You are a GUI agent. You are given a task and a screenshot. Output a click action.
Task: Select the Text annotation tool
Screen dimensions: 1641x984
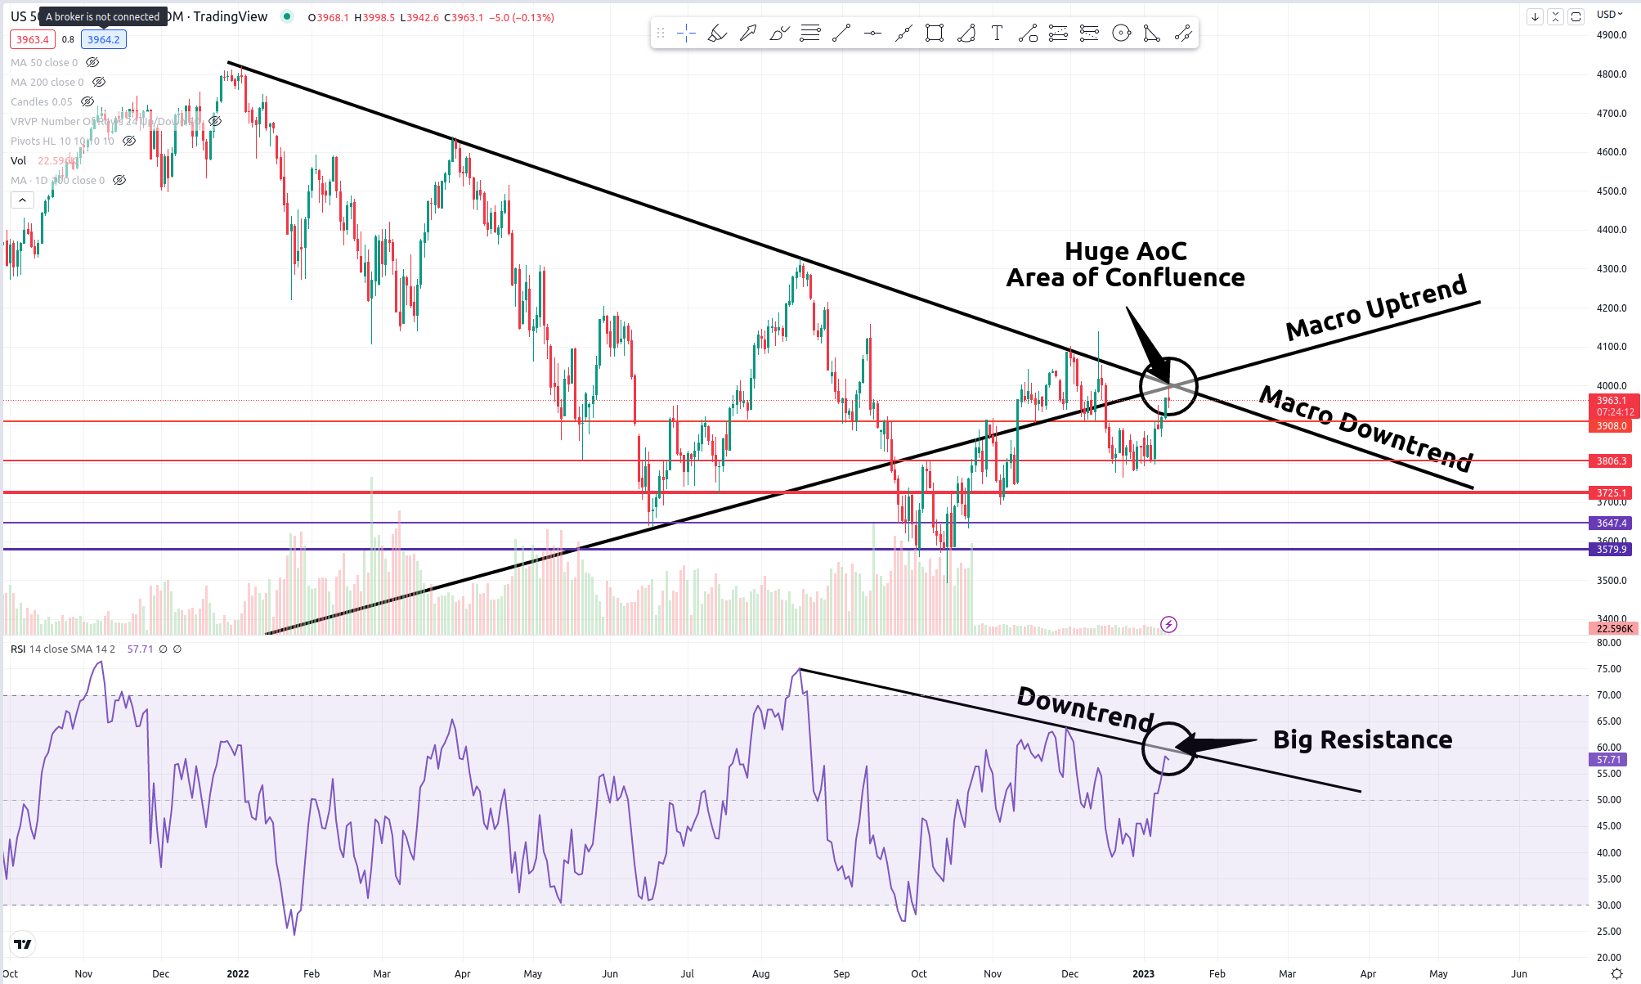997,34
